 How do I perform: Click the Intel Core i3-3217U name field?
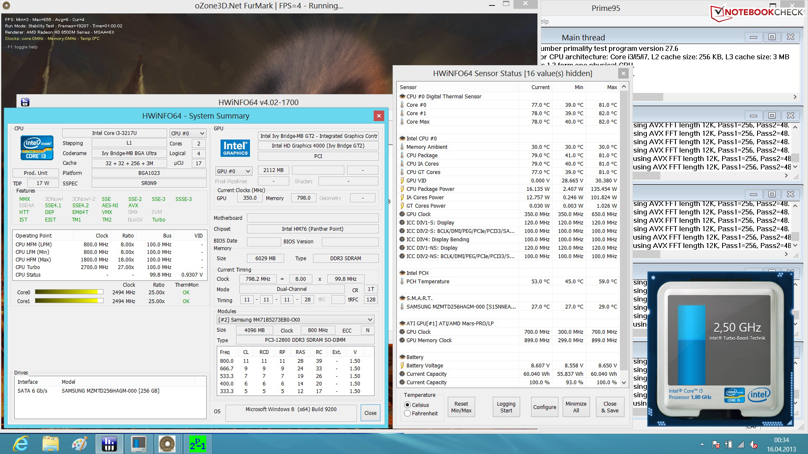coord(114,133)
